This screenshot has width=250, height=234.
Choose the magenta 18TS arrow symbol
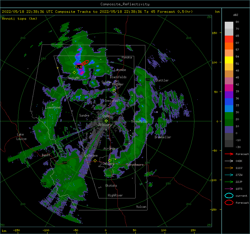[x=229, y=189]
